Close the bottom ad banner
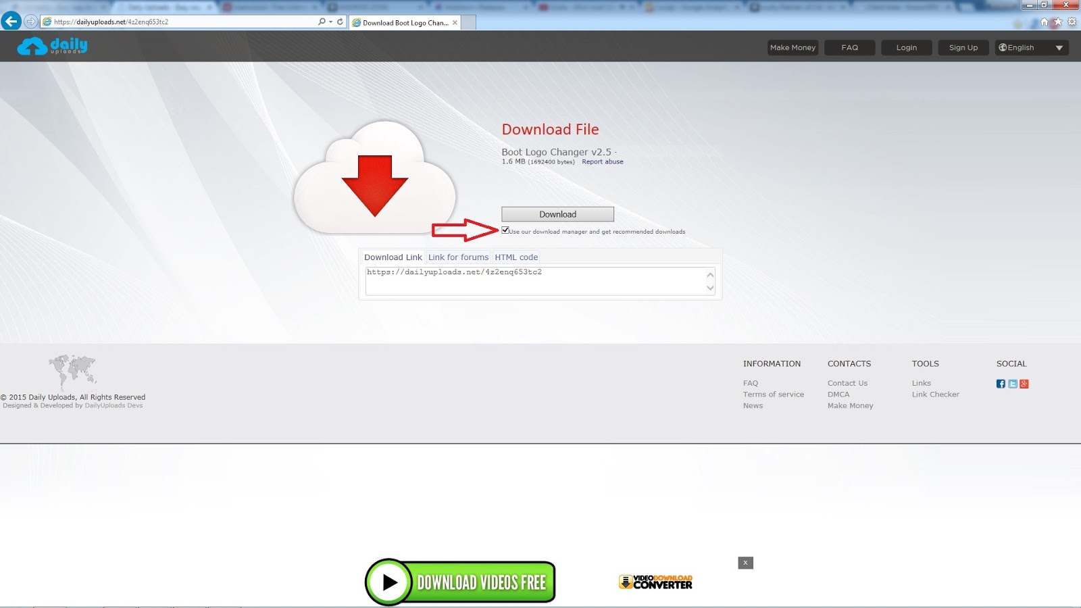Screen dimensions: 1081x608 coord(745,563)
